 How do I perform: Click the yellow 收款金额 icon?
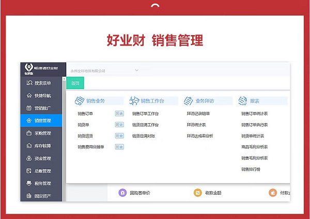pos(197,193)
